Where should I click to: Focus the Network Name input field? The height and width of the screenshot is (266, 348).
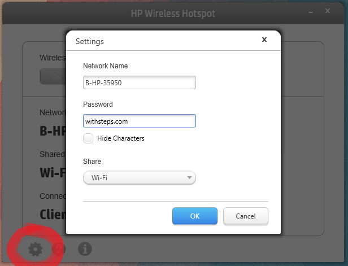click(140, 82)
